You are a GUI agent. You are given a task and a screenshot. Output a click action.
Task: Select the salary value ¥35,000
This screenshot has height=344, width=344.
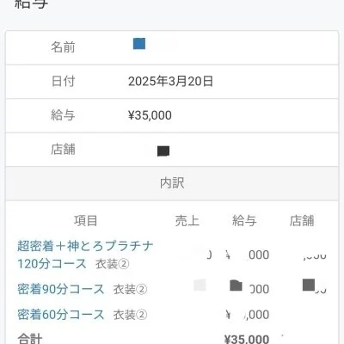150,115
